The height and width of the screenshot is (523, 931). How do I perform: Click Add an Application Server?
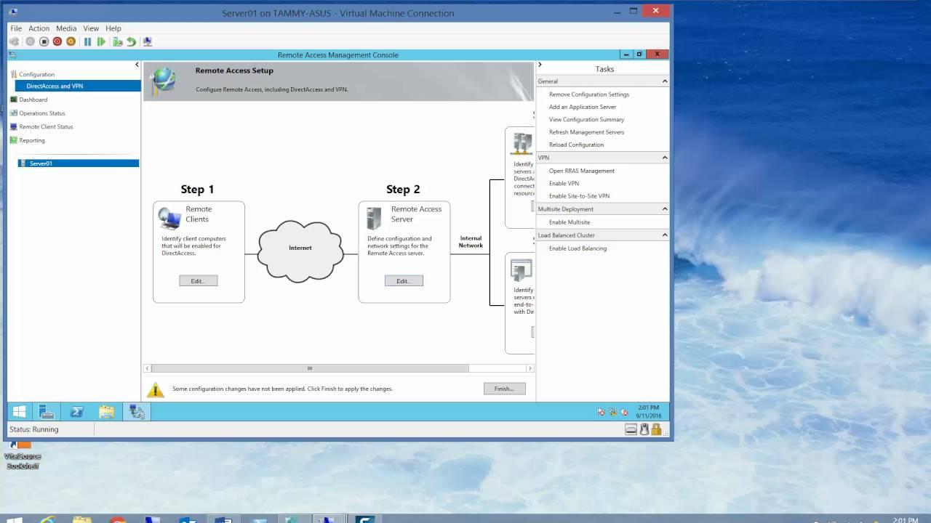tap(583, 107)
